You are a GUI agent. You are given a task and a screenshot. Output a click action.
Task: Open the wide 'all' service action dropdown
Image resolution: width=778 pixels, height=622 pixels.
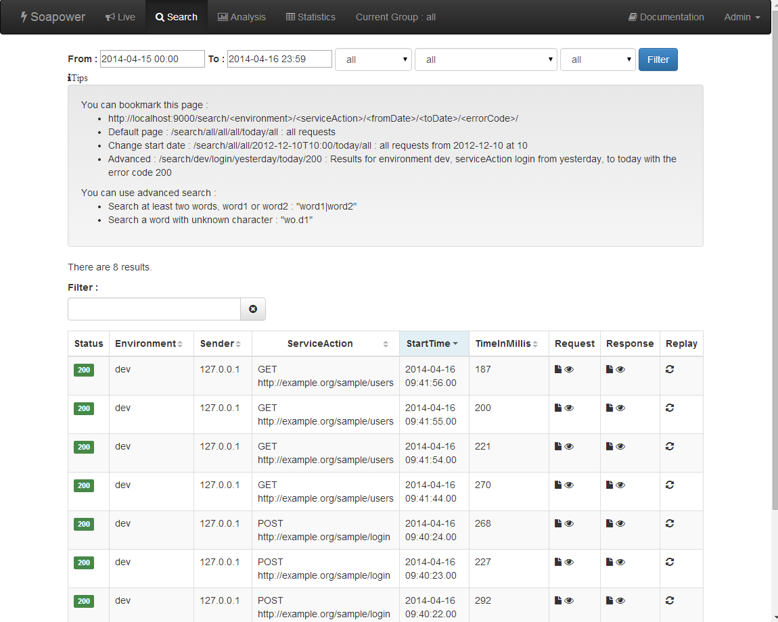point(486,59)
